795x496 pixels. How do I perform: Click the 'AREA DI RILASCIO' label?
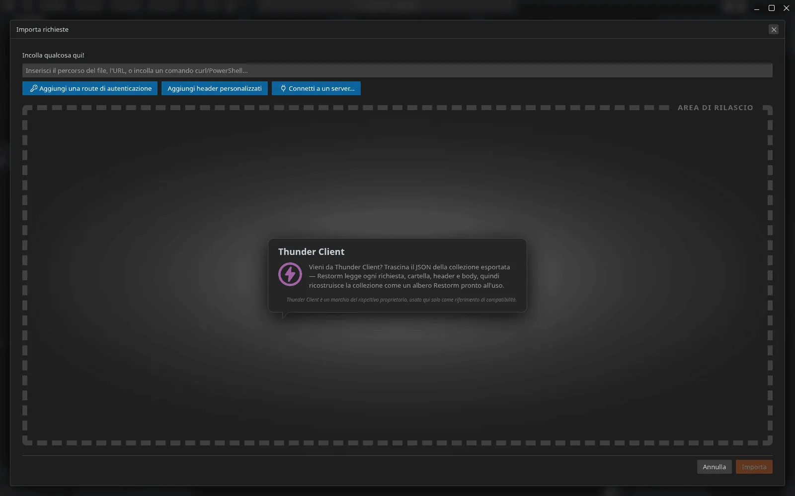[x=715, y=108]
